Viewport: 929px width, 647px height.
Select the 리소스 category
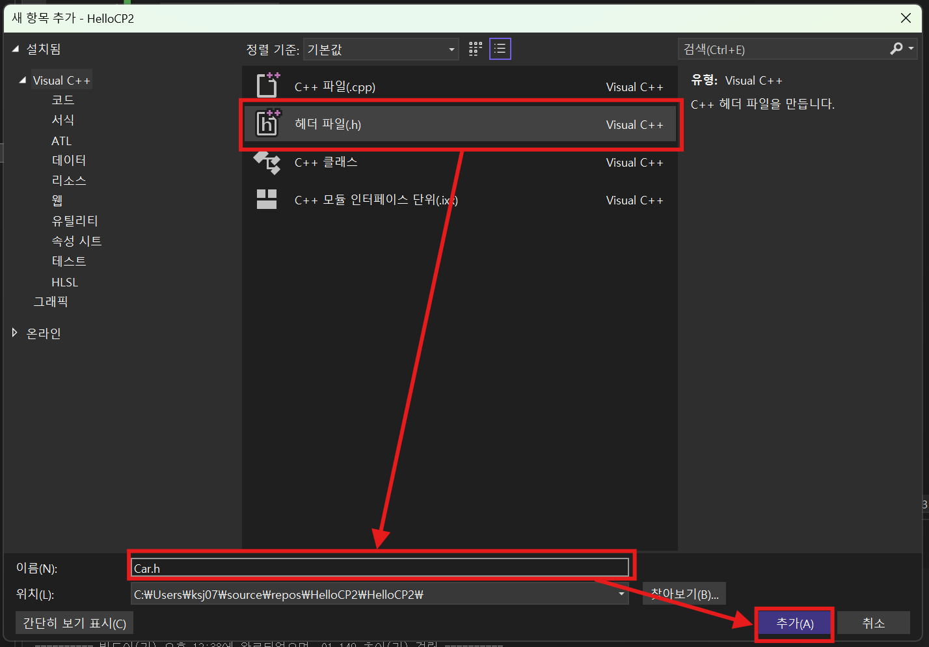coord(69,180)
